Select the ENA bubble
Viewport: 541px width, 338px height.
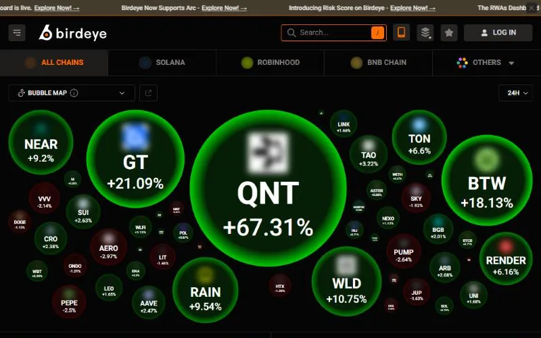pos(136,271)
